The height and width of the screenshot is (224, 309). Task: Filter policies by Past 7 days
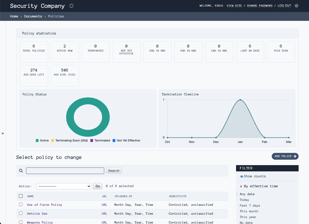click(250, 206)
